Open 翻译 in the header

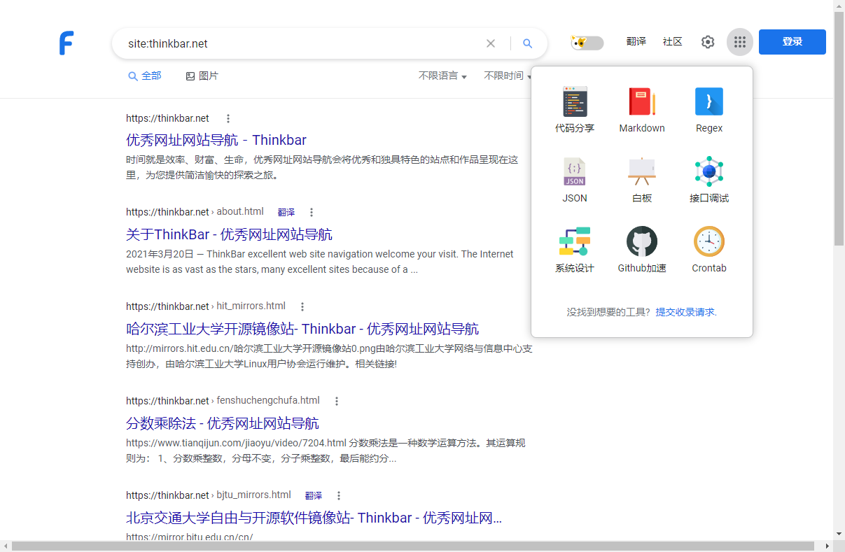(636, 42)
